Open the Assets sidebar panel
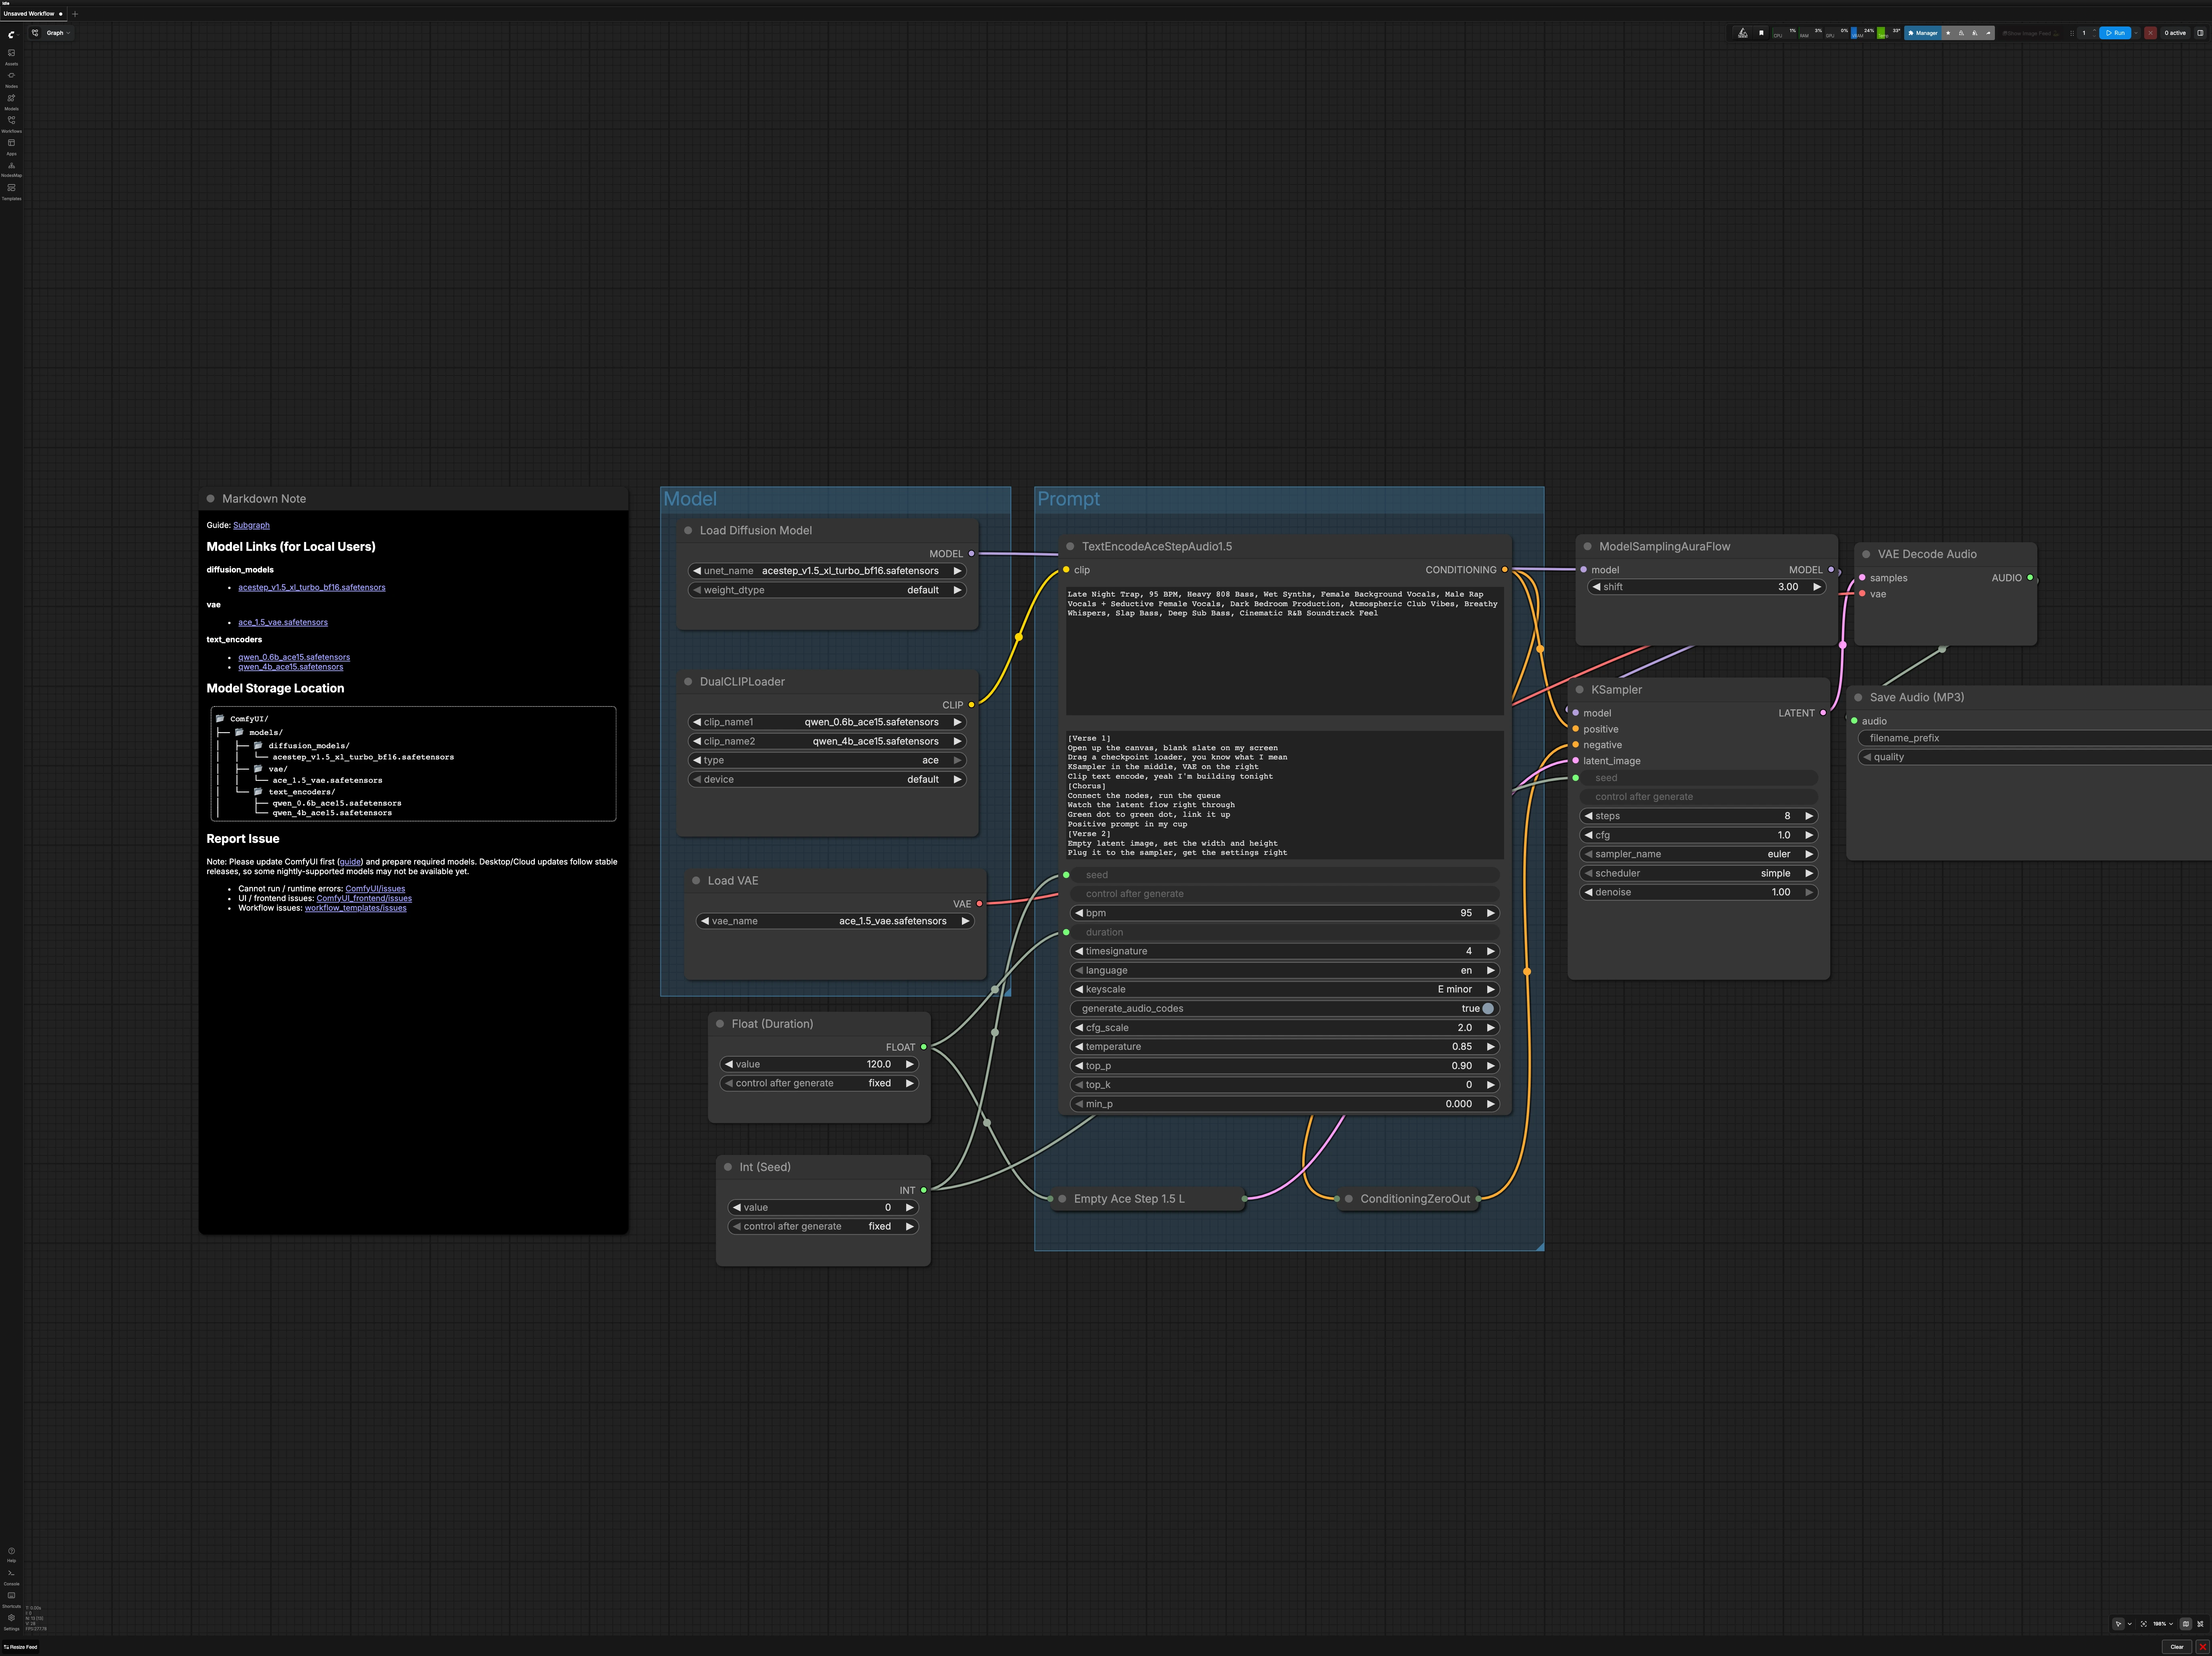The image size is (2212, 1656). coord(11,56)
